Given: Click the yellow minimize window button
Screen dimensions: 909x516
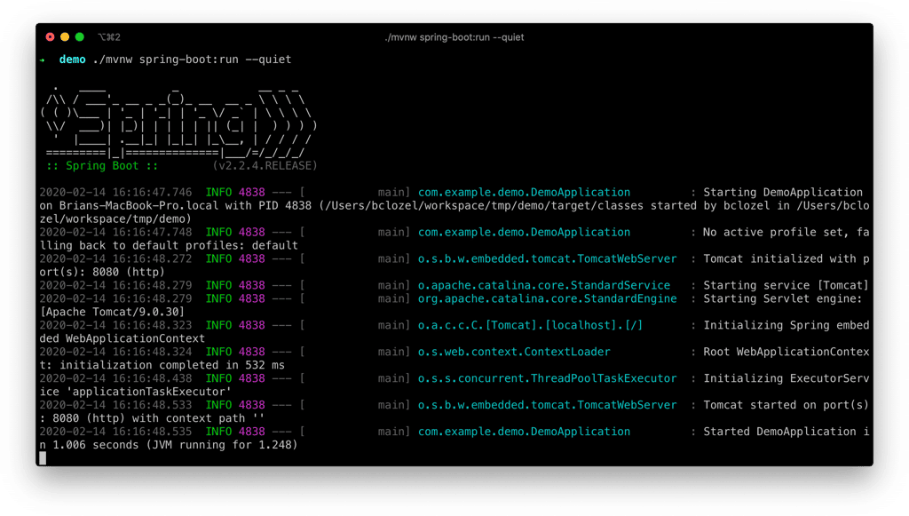Looking at the screenshot, I should (65, 37).
